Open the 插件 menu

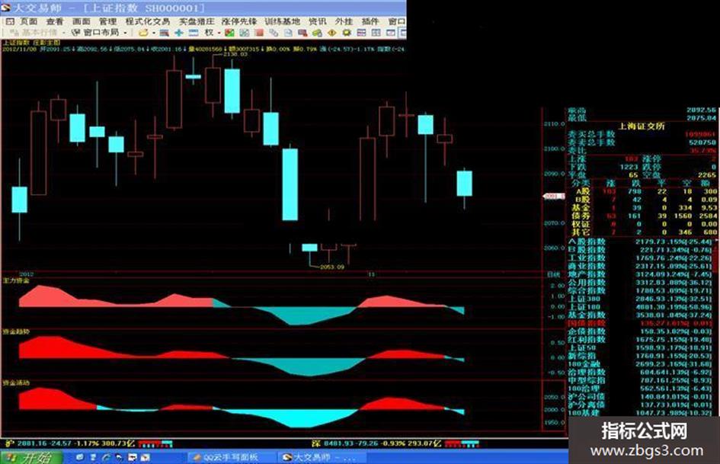[x=370, y=21]
